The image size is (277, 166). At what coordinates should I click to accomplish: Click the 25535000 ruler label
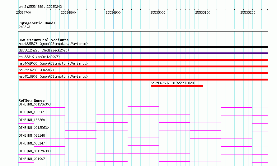pyautogui.click(x=158, y=12)
